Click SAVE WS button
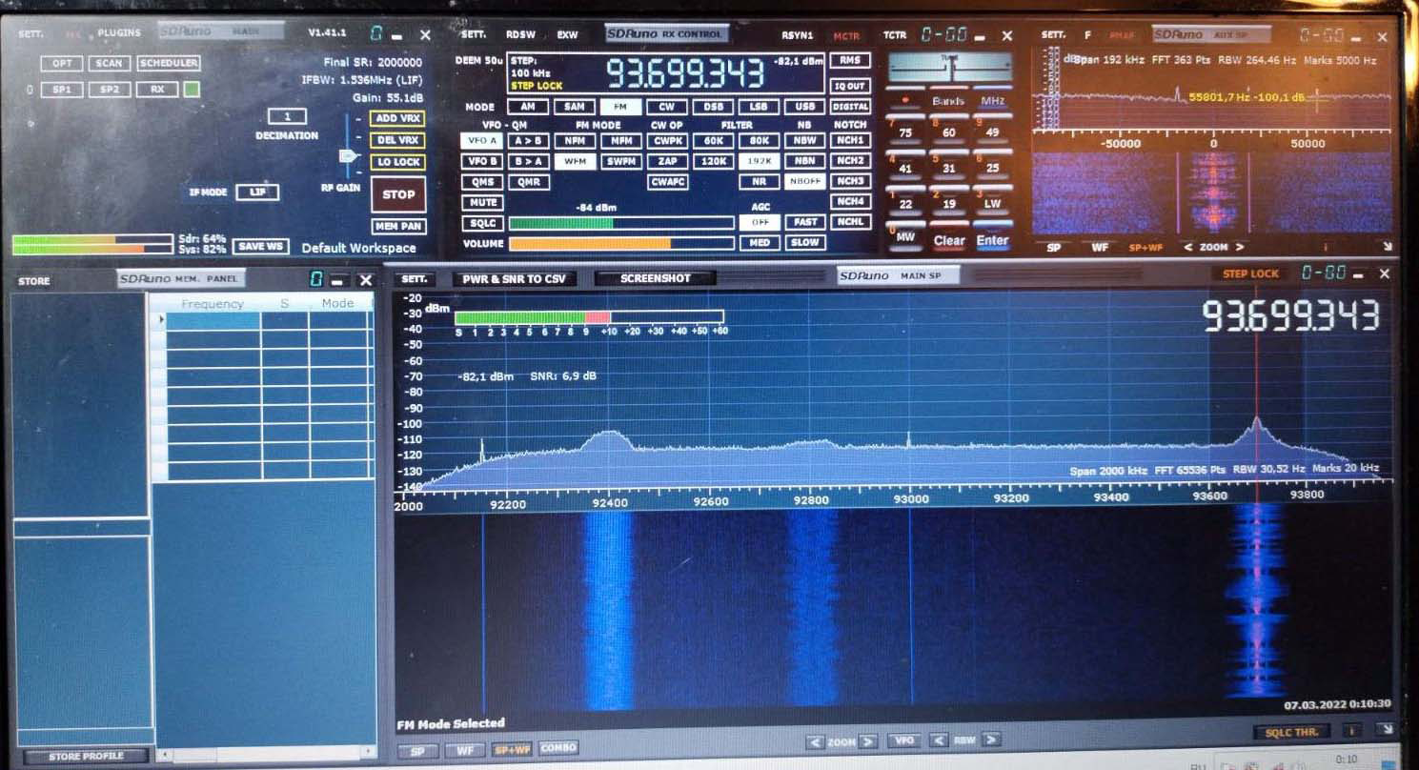Viewport: 1419px width, 770px height. [261, 246]
